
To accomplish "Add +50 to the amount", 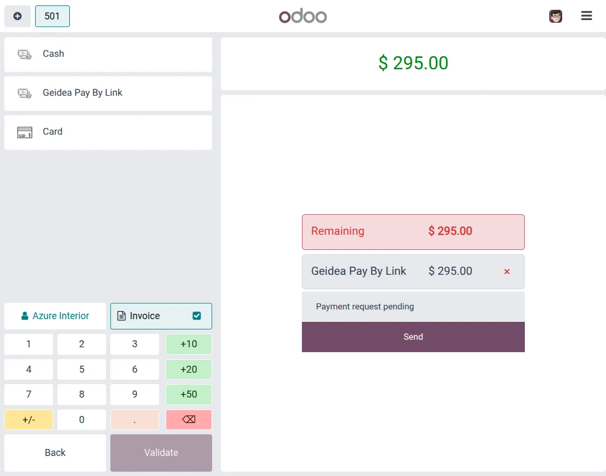I will click(x=188, y=394).
